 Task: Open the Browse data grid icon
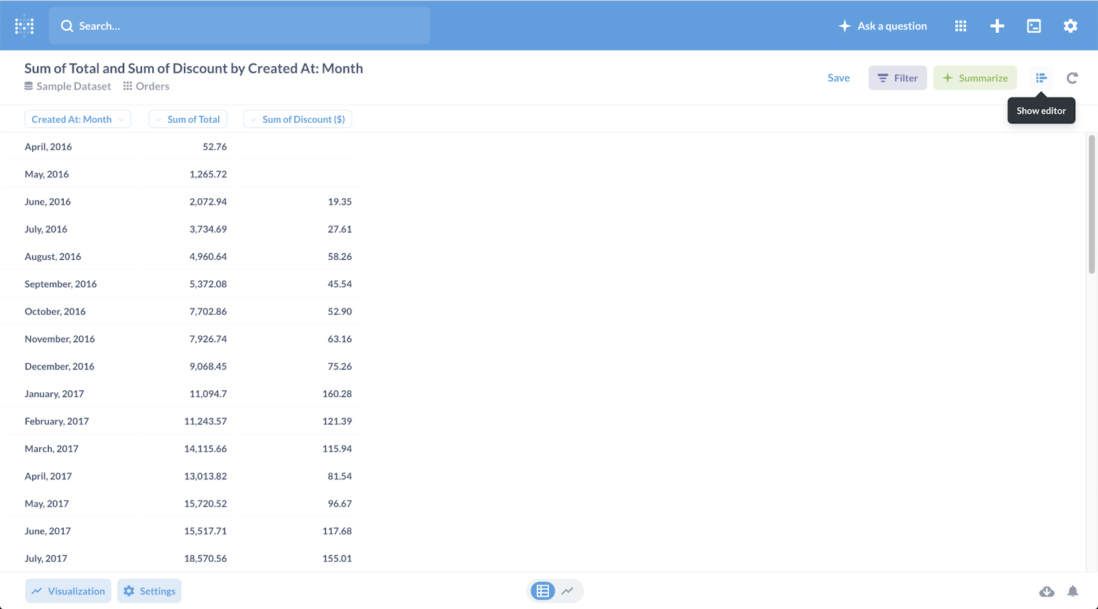click(961, 26)
